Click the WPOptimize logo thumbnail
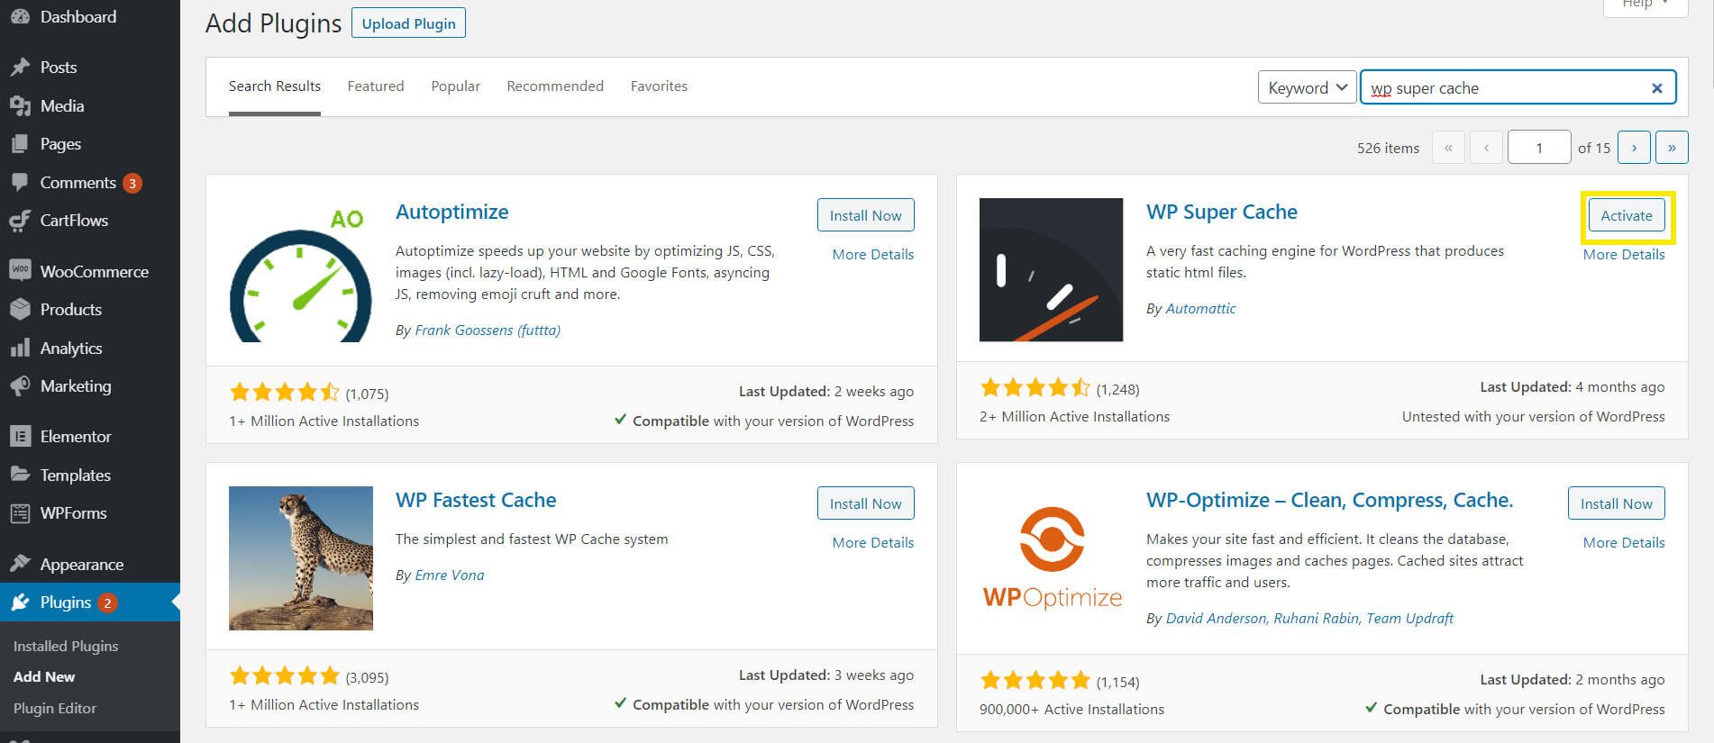This screenshot has height=743, width=1714. coord(1052,558)
